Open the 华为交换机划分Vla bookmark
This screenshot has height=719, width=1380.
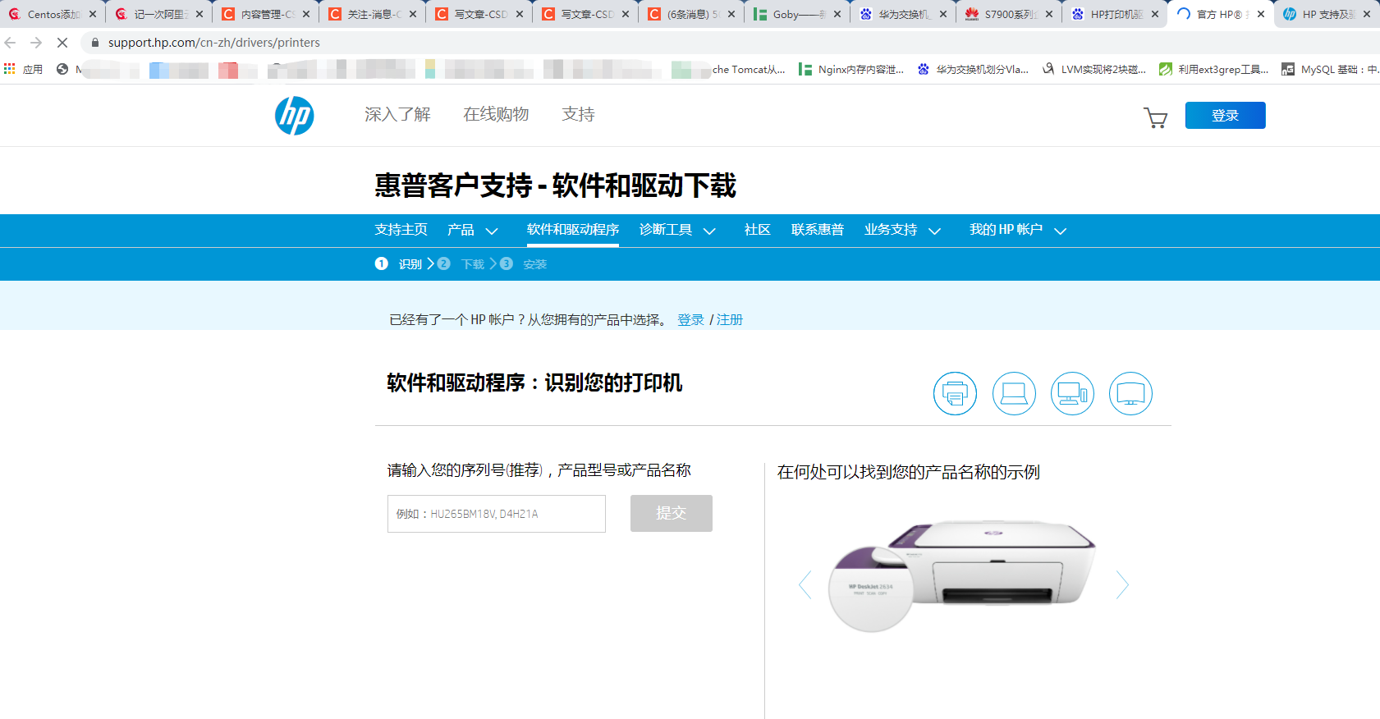tap(973, 70)
